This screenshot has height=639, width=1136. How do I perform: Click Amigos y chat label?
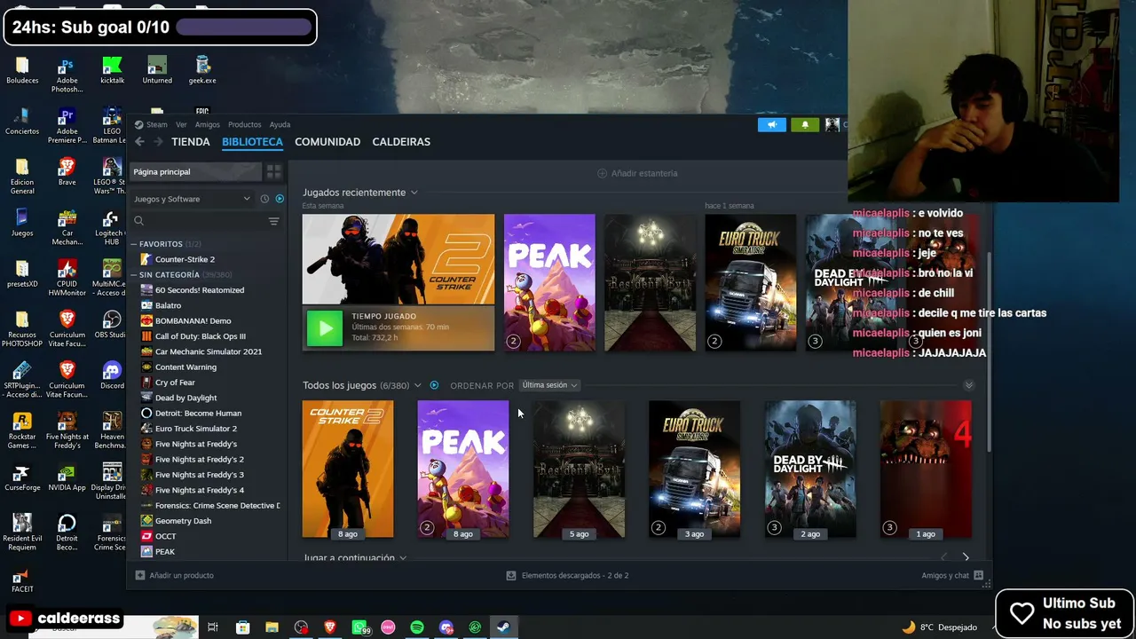click(945, 575)
